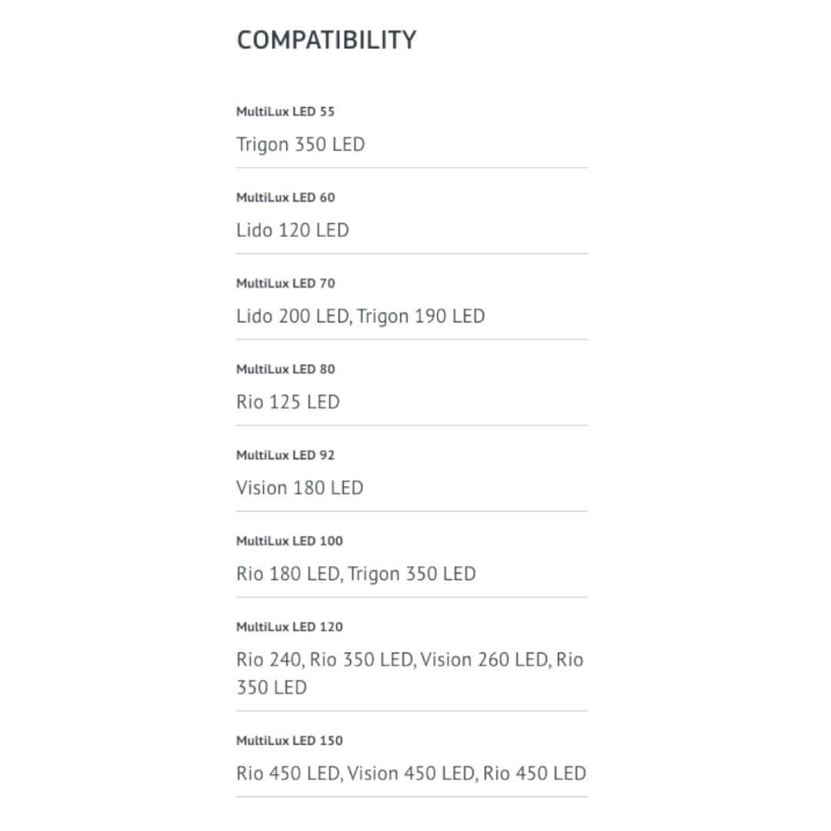
Task: Click the Rio 240 text
Action: pyautogui.click(x=269, y=660)
